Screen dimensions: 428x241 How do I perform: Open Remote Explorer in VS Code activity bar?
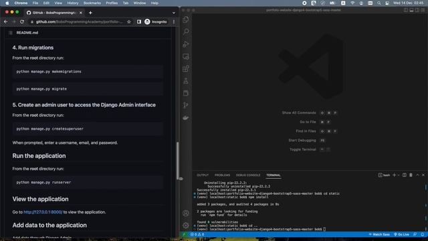click(186, 56)
